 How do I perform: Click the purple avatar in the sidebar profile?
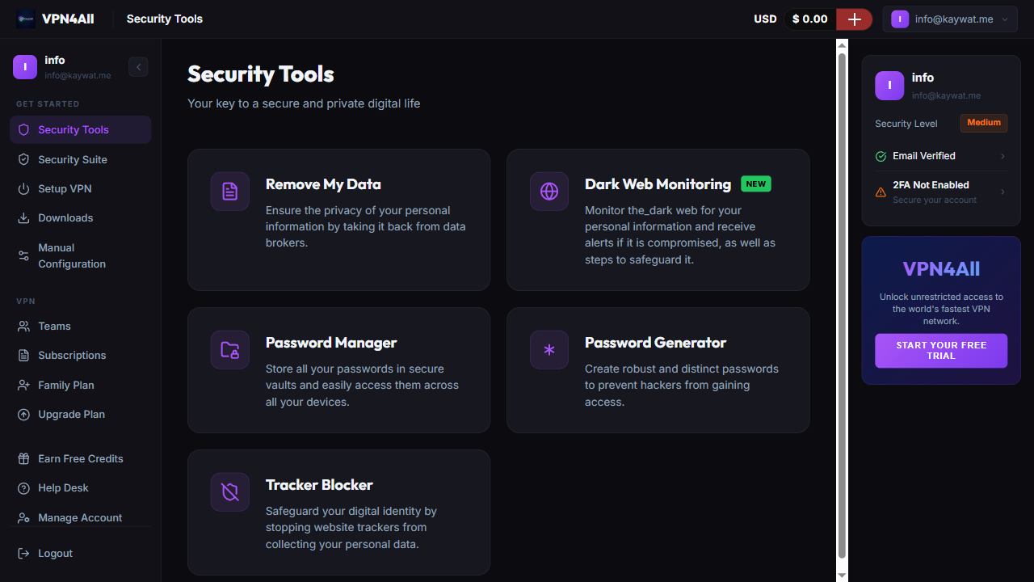click(x=25, y=67)
